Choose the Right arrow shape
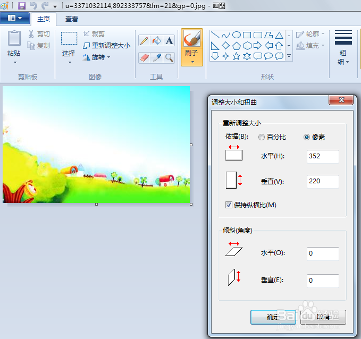The image size is (361, 339). click(x=258, y=46)
